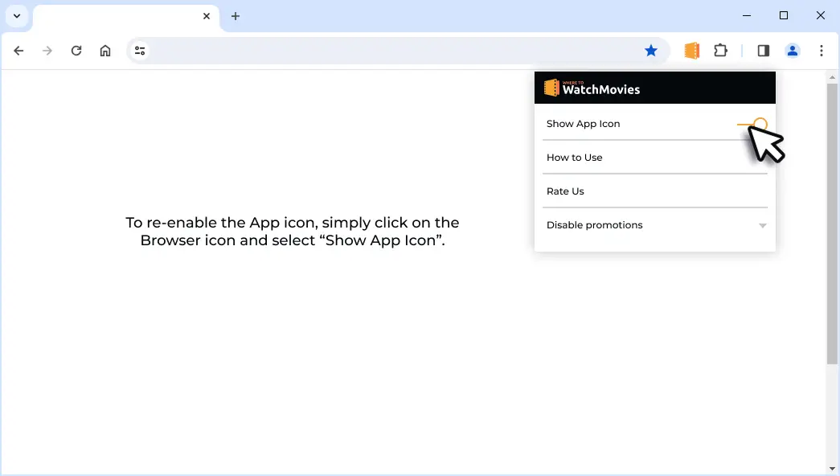Click the bookmark star in the address bar
Image resolution: width=840 pixels, height=476 pixels.
651,50
